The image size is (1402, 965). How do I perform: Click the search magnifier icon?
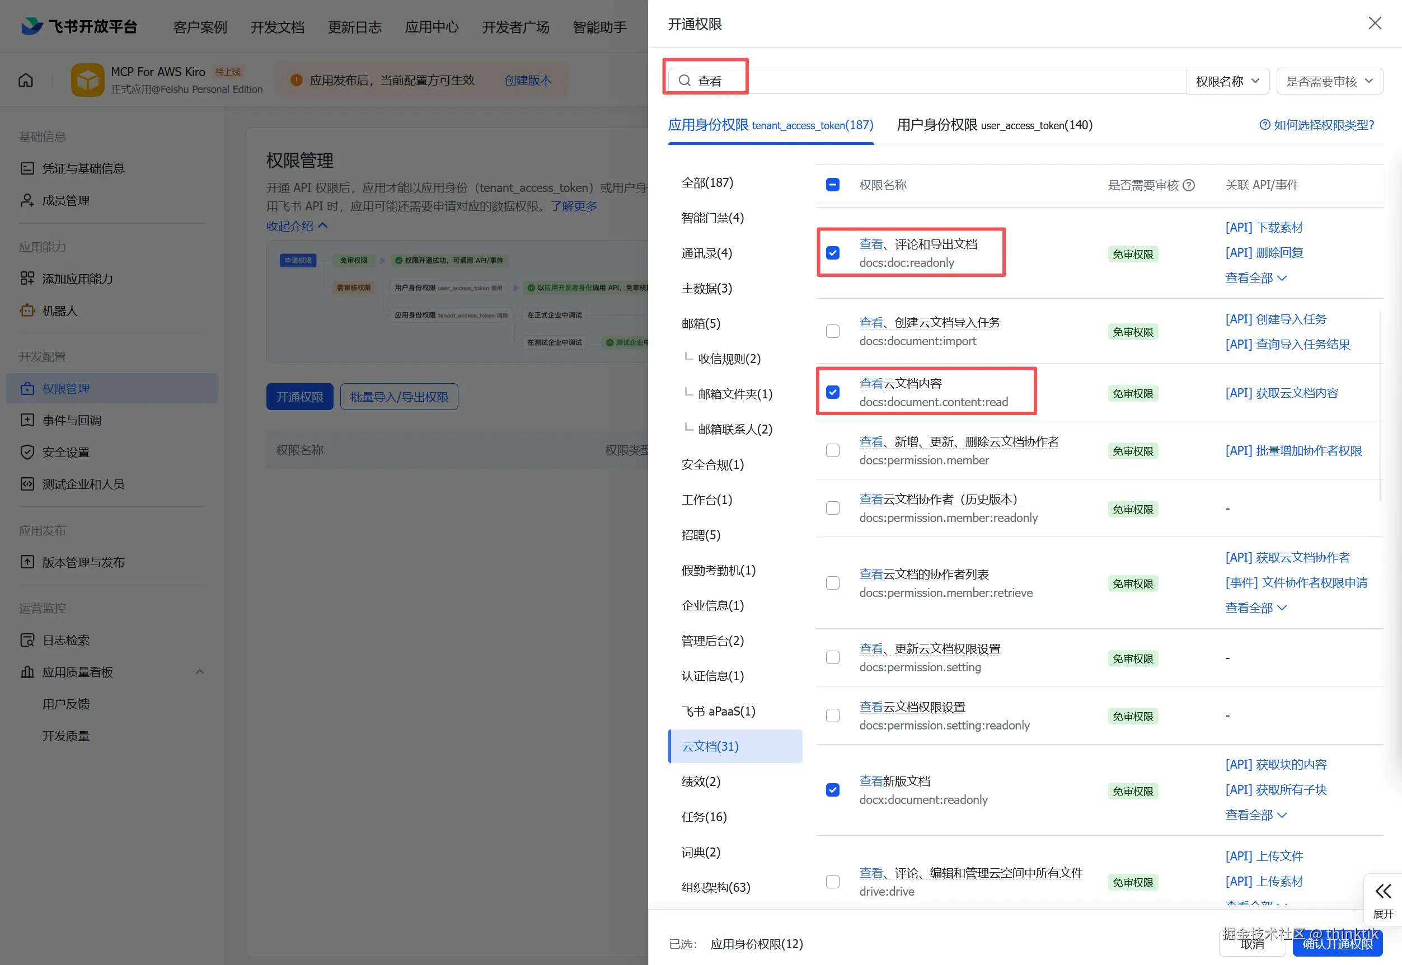[x=684, y=81]
